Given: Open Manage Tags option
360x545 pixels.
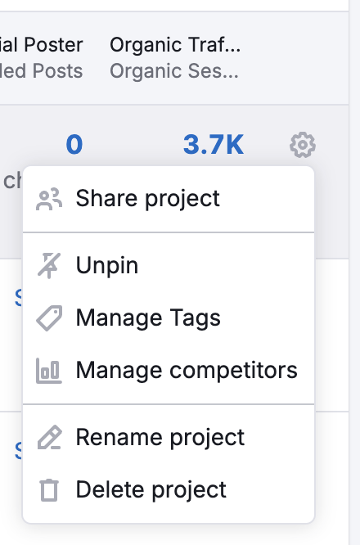Looking at the screenshot, I should (x=169, y=318).
